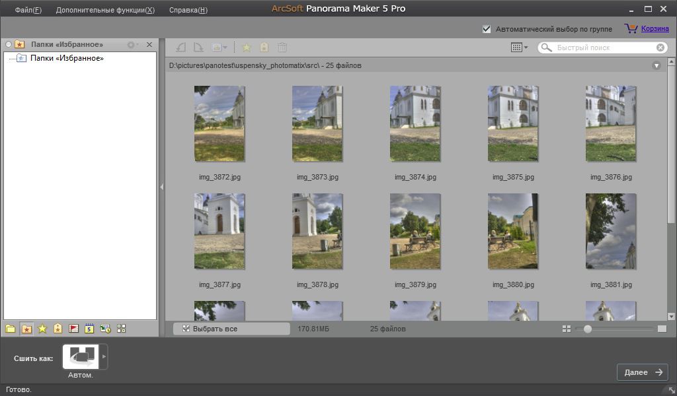Click the thumbnail size slider handle
Viewport: 677px width, 396px height.
coord(587,329)
